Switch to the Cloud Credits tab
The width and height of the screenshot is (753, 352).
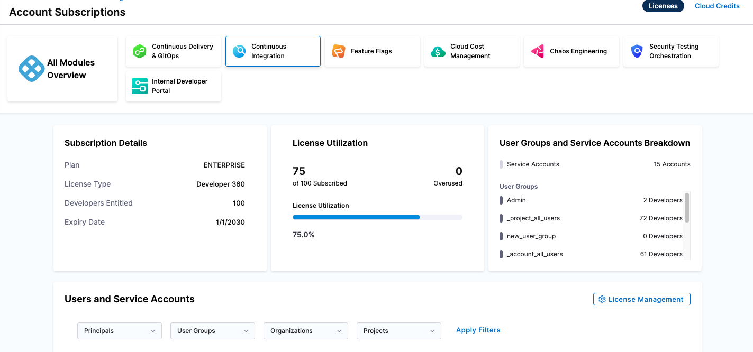tap(717, 6)
